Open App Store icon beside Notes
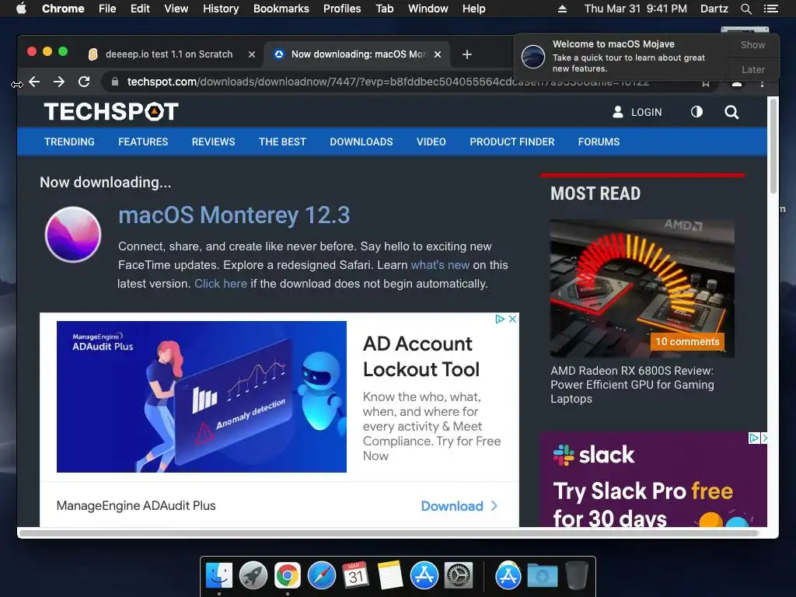Viewport: 796px width, 597px height. pyautogui.click(x=424, y=576)
